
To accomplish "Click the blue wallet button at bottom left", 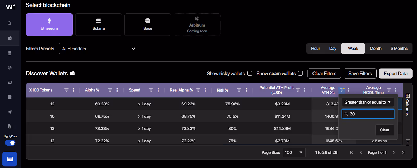I will coord(10,159).
